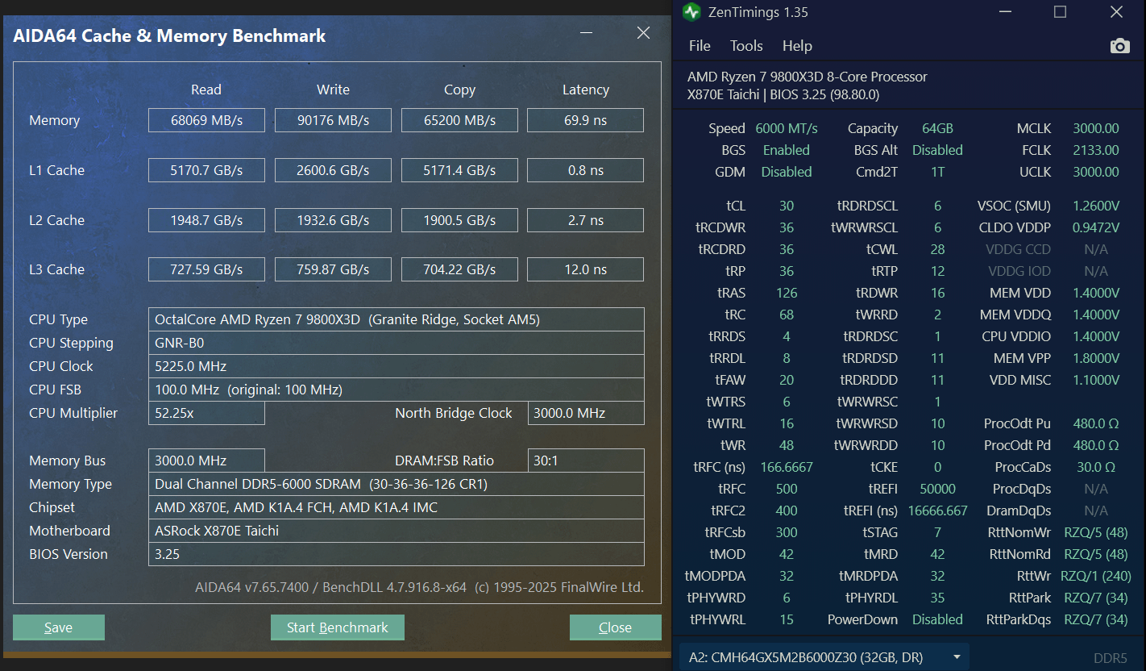Click the ZenTimings app logo icon
Image resolution: width=1146 pixels, height=671 pixels.
click(691, 12)
